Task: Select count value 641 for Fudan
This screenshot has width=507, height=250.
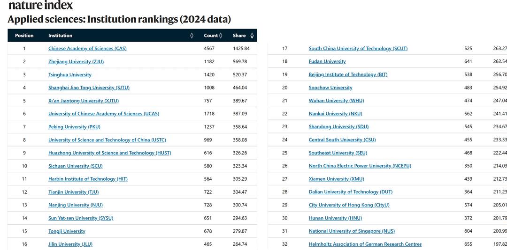Action: [468, 61]
